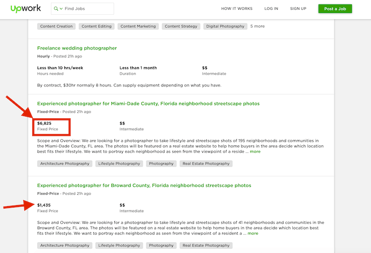Open the Broward County photographer job listing
The width and height of the screenshot is (371, 253).
(144, 185)
